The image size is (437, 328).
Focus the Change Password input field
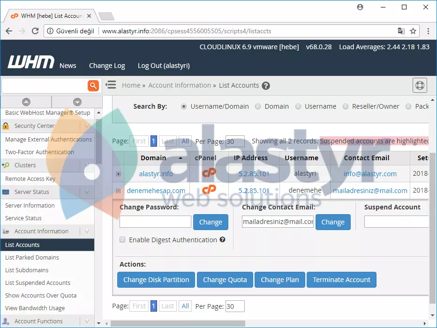point(155,222)
